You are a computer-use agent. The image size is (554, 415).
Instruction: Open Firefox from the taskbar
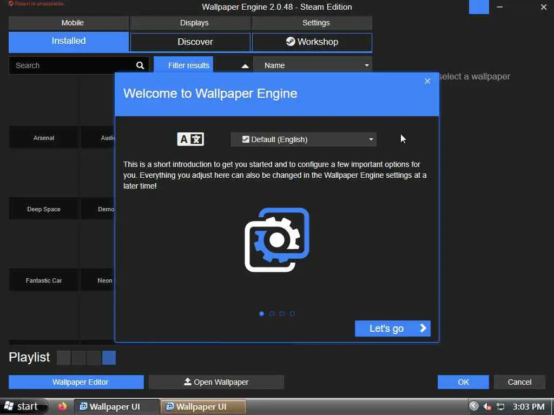click(x=62, y=406)
